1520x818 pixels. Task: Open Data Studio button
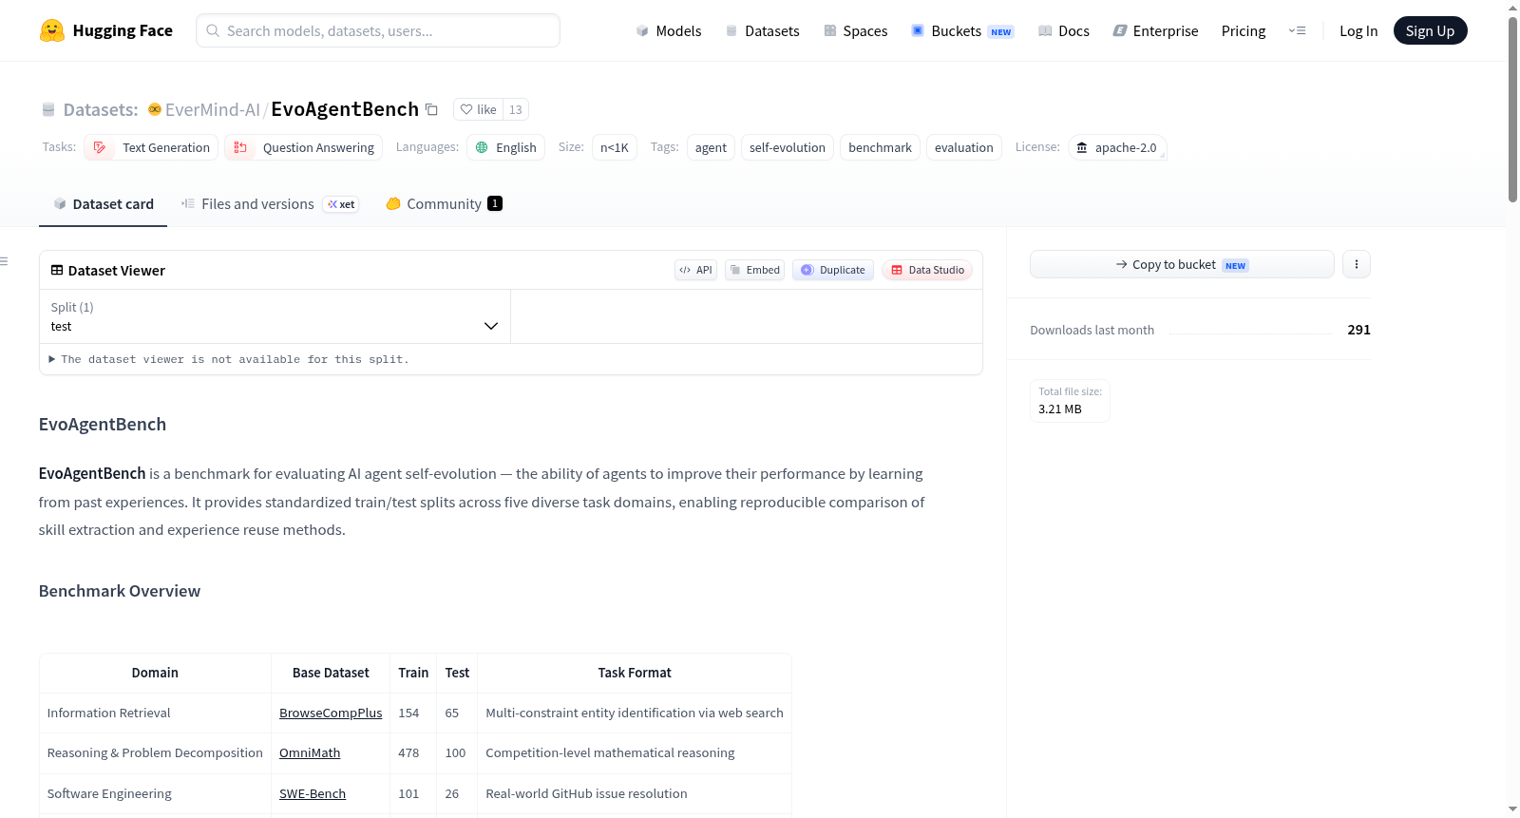(x=927, y=270)
